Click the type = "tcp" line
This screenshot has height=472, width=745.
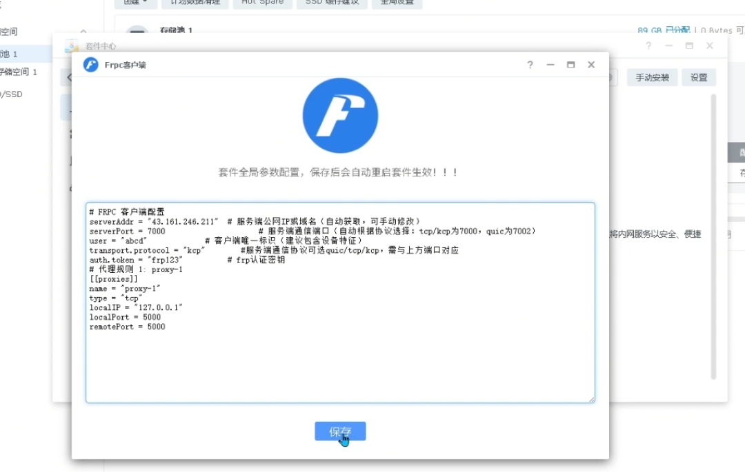(x=116, y=298)
